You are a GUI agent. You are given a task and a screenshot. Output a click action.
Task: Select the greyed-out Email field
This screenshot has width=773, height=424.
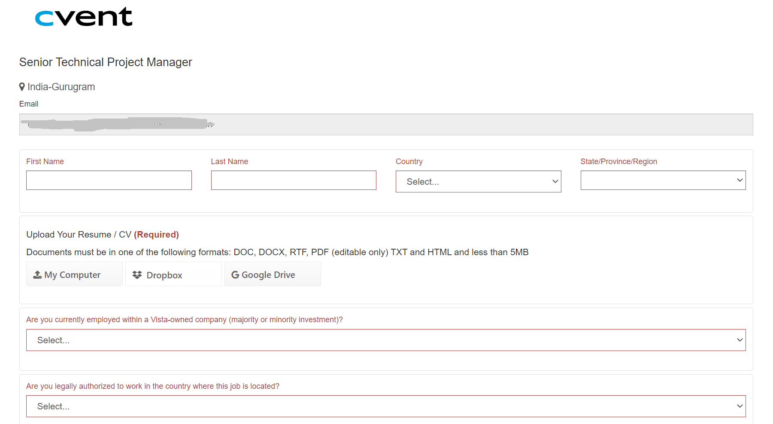pyautogui.click(x=385, y=125)
